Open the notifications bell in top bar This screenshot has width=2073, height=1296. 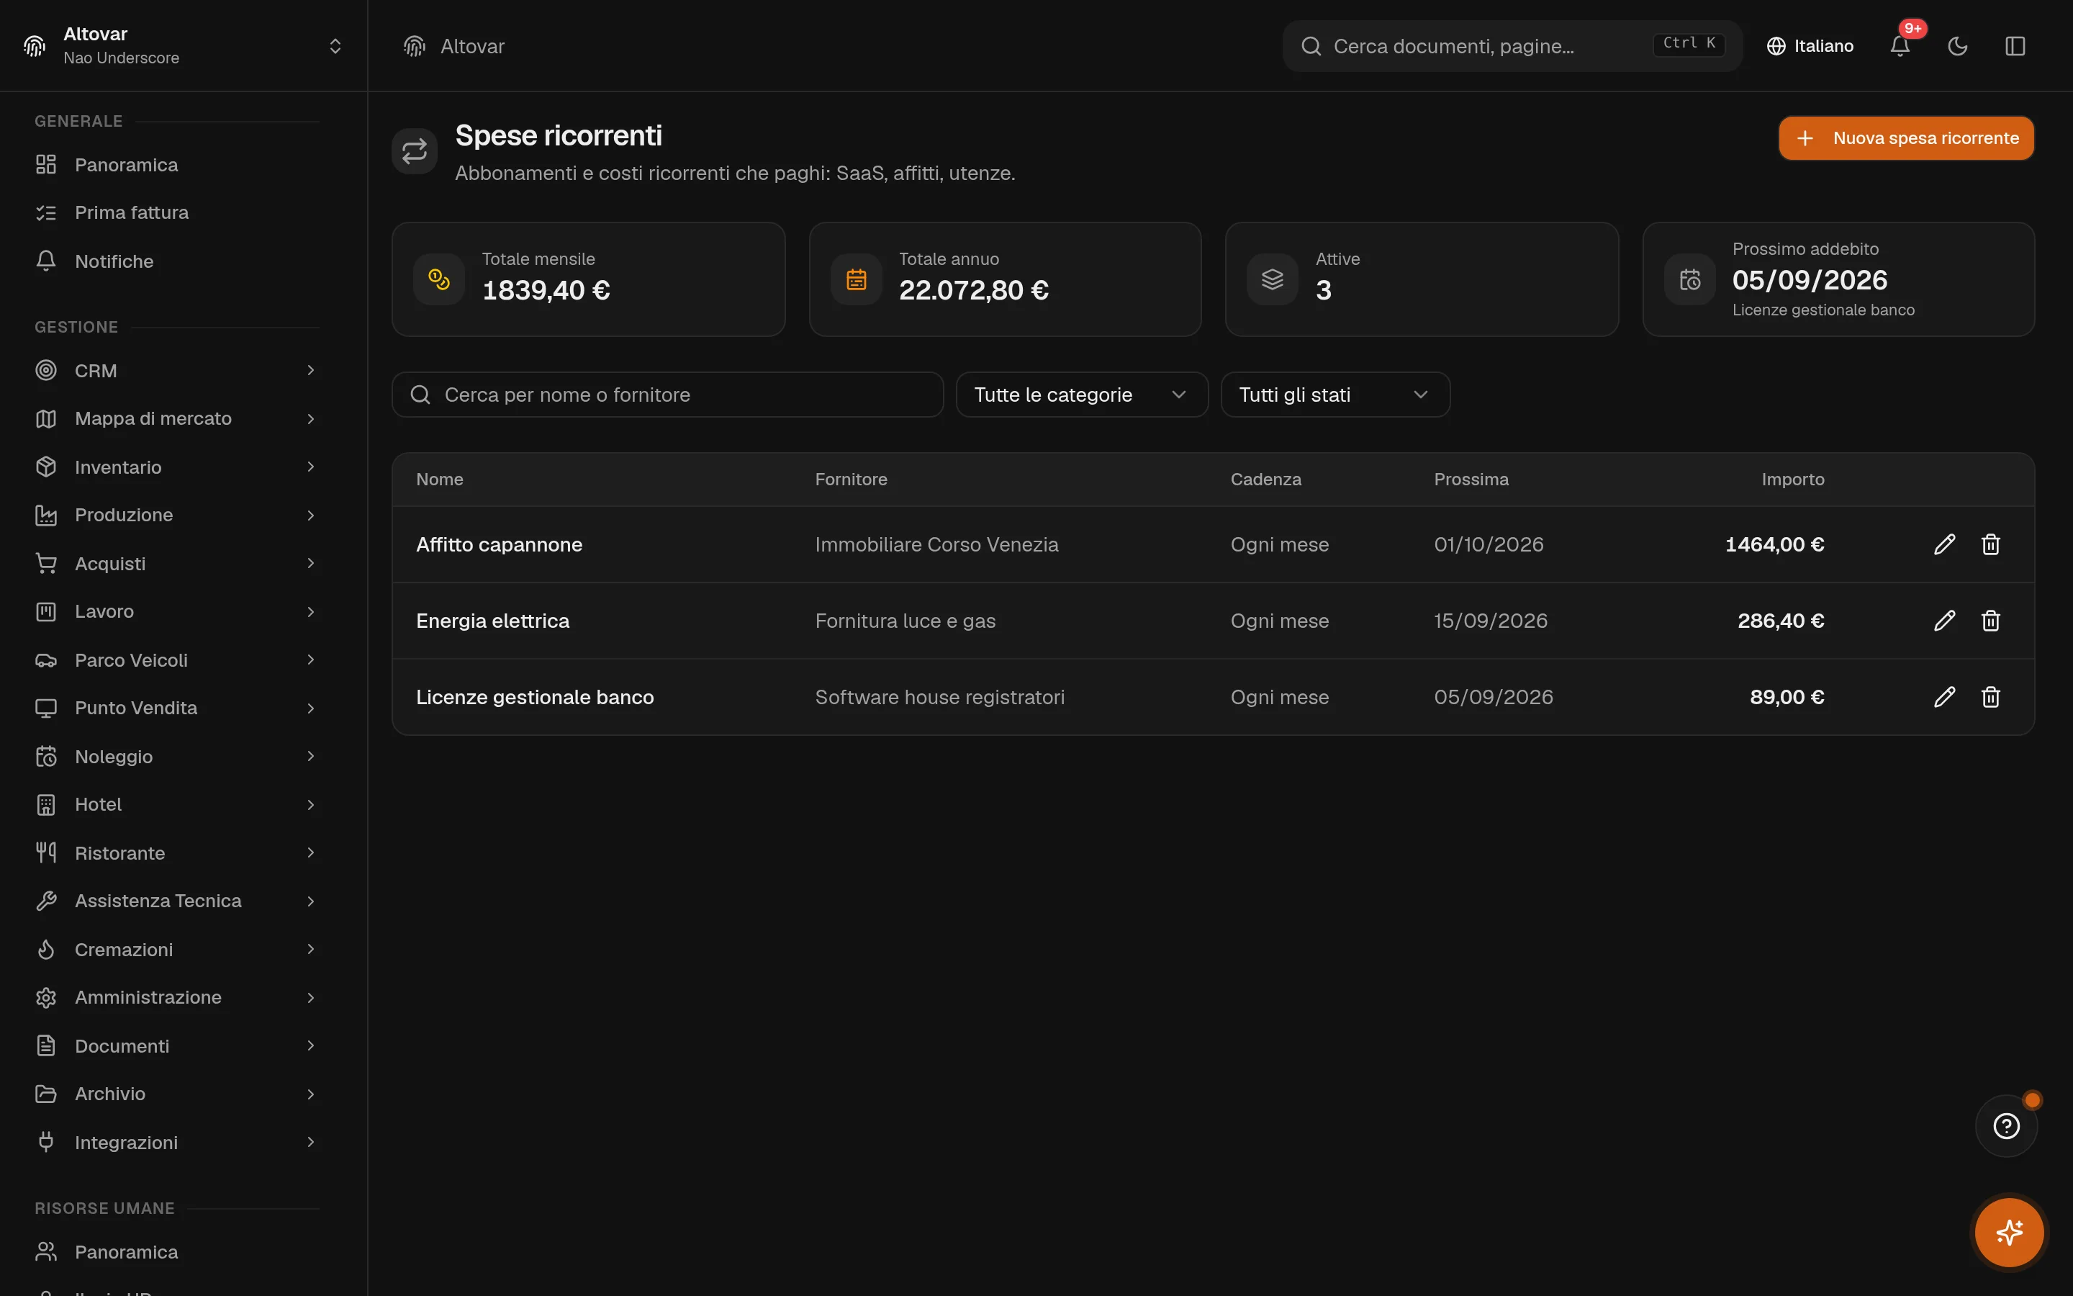pyautogui.click(x=1900, y=46)
